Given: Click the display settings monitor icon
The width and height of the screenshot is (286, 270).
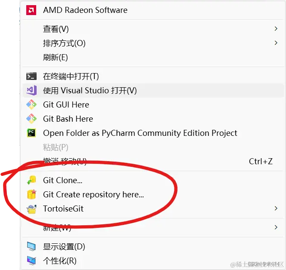Looking at the screenshot, I should click(31, 247).
